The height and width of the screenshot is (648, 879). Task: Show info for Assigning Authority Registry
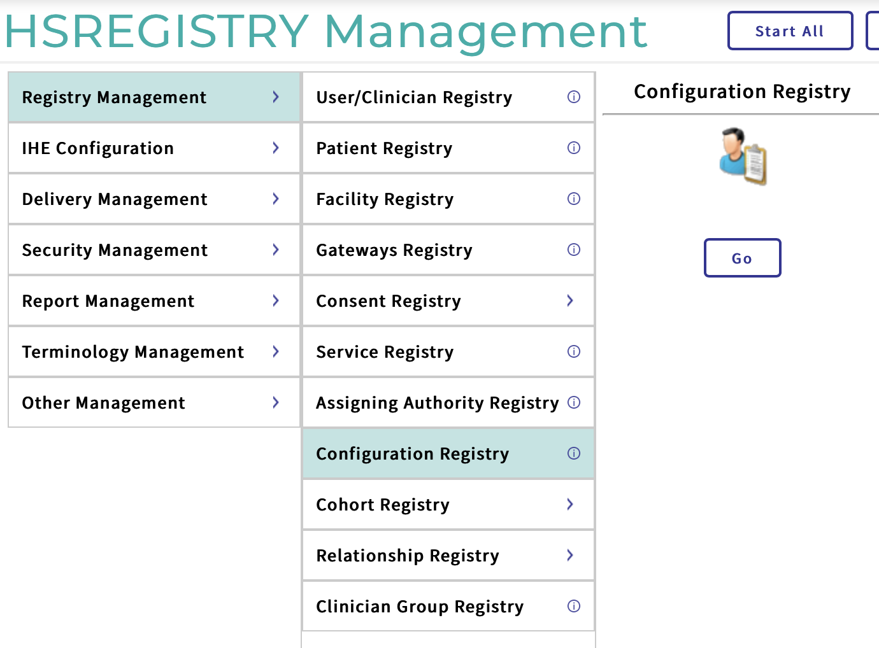[574, 402]
